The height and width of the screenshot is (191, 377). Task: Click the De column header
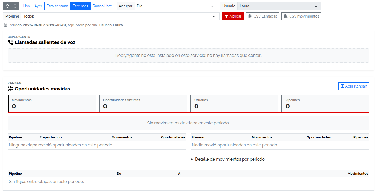click(119, 173)
